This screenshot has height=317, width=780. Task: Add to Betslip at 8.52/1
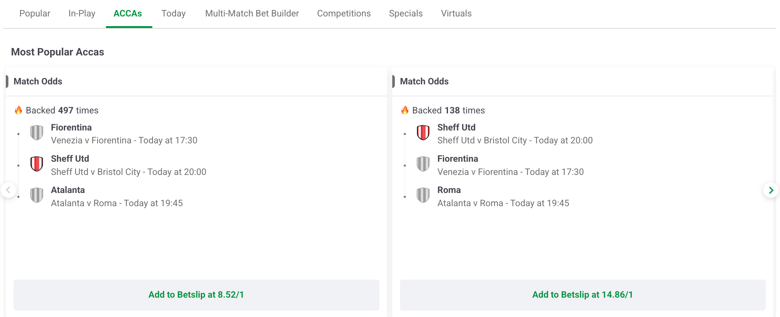[196, 295]
